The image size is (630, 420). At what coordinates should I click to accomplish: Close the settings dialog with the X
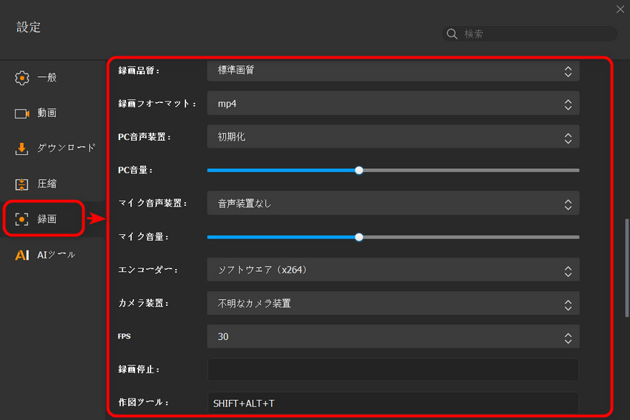620,9
